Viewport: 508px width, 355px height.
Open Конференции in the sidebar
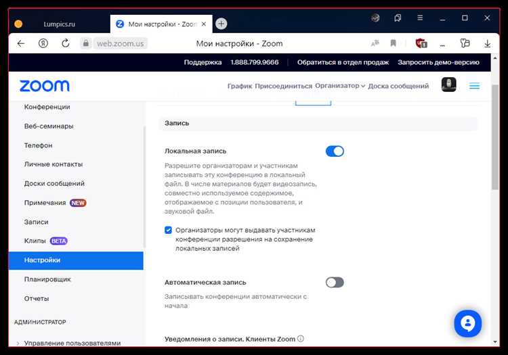coord(47,107)
